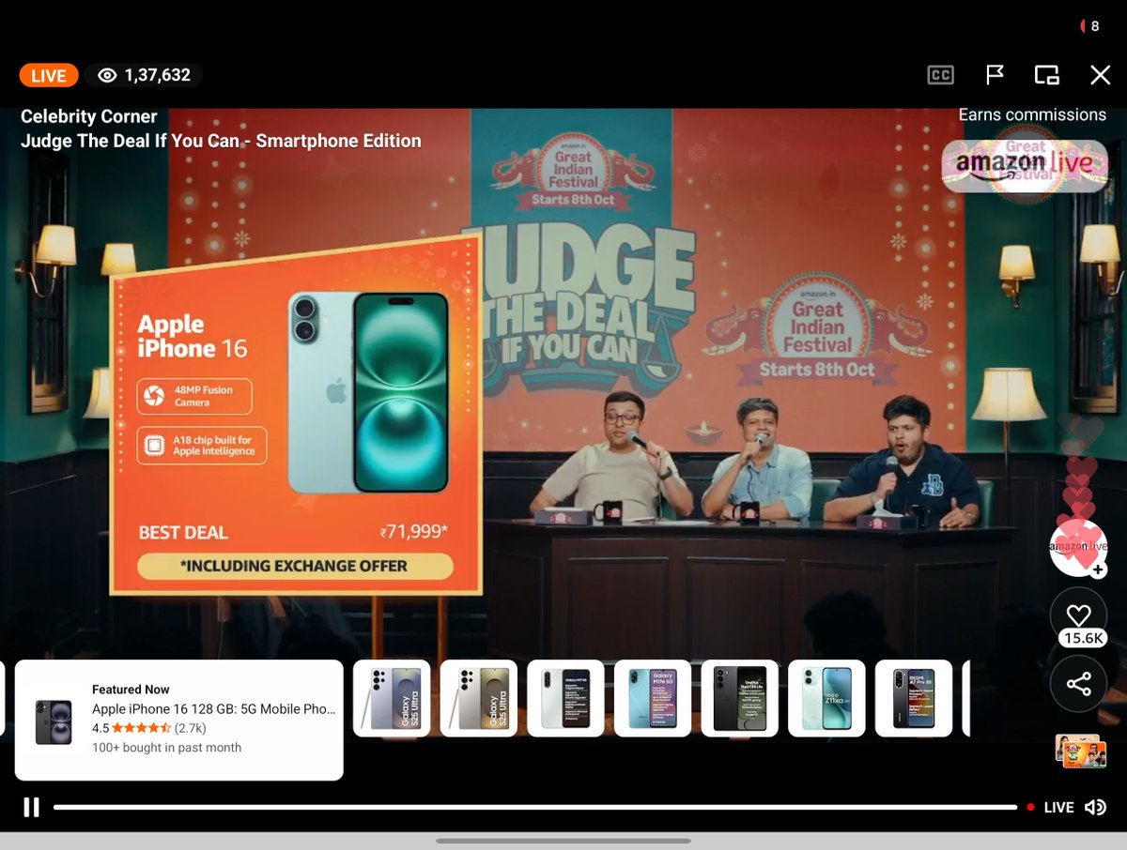Pause the live stream
1127x850 pixels.
31,807
